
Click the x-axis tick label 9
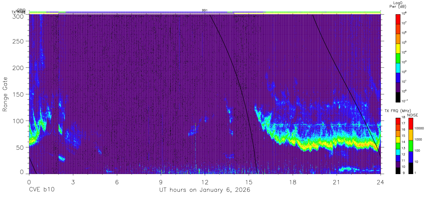click(161, 182)
